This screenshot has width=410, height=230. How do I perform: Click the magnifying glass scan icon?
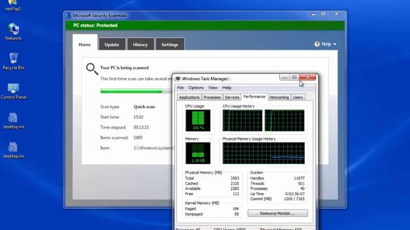[x=92, y=69]
